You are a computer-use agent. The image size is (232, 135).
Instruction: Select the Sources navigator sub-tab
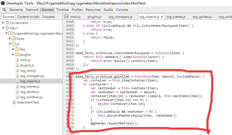[x=8, y=16]
